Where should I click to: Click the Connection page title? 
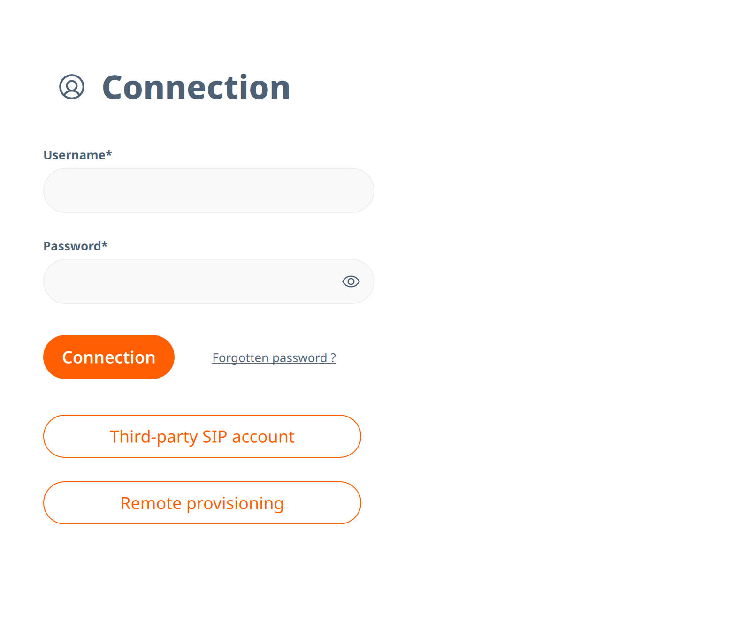coord(196,87)
